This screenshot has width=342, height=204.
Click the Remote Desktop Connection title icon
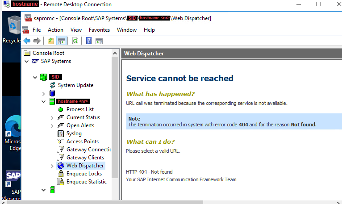(7, 4)
